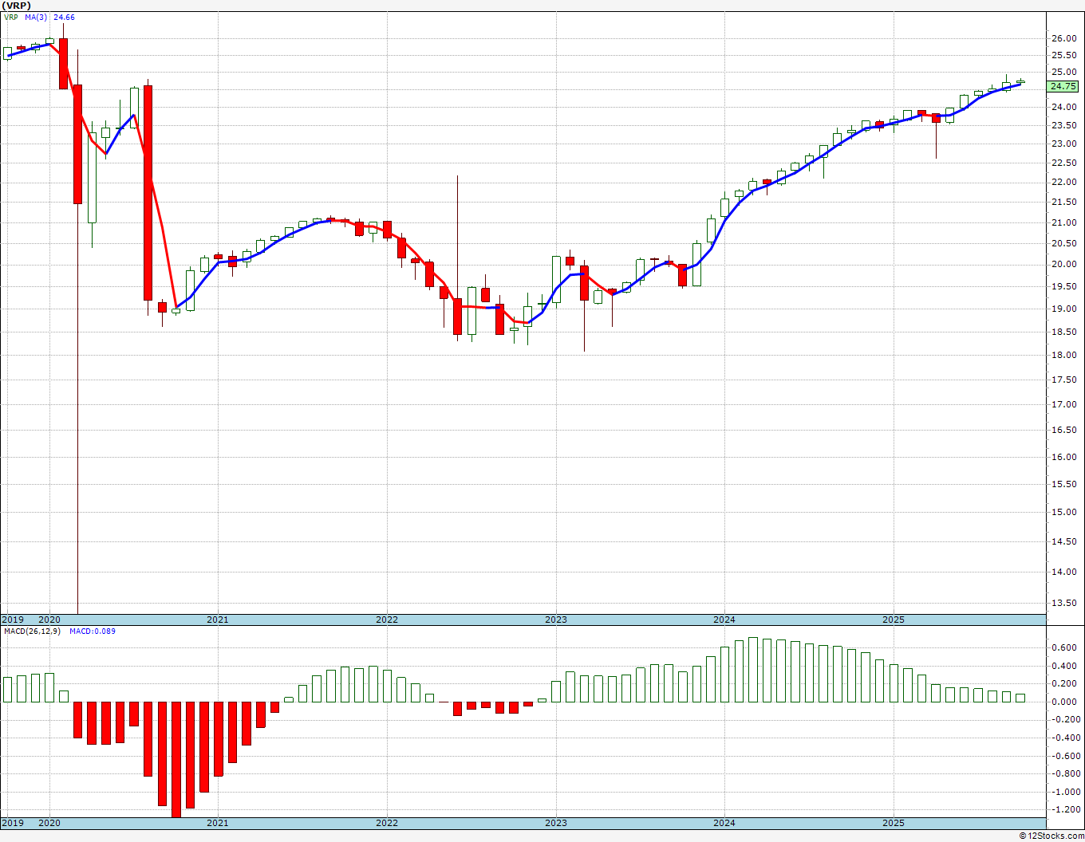This screenshot has width=1085, height=842.
Task: Click the 21.00 price axis label
Action: 1063,222
